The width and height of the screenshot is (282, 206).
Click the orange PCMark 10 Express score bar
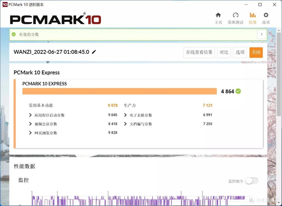[x=120, y=91]
